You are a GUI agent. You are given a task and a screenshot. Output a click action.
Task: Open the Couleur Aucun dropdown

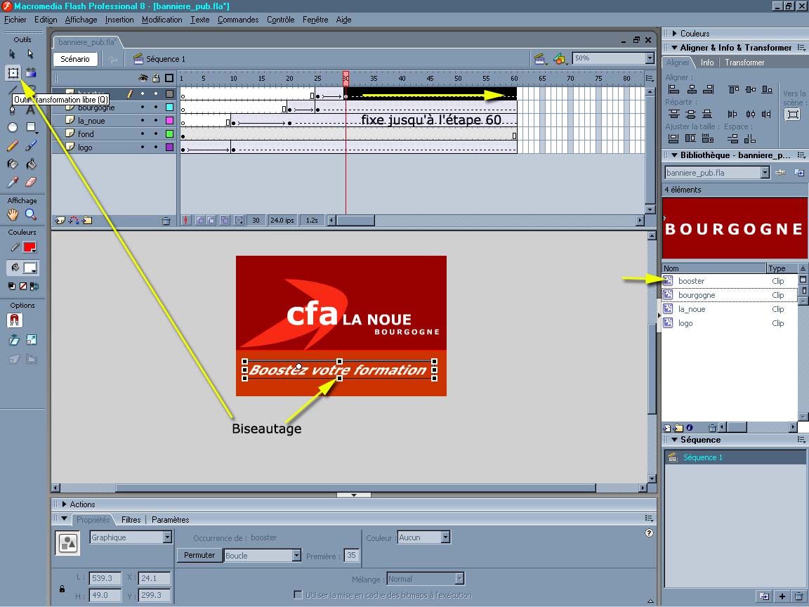445,537
